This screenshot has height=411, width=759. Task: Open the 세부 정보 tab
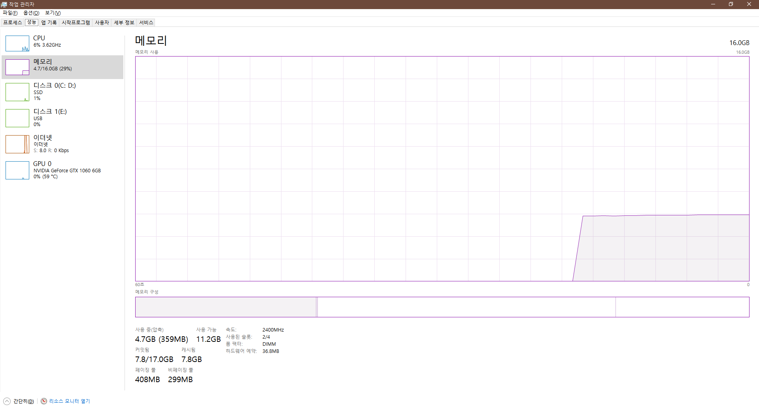(x=124, y=23)
